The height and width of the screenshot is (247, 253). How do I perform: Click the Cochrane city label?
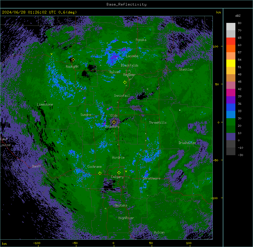point(95,167)
